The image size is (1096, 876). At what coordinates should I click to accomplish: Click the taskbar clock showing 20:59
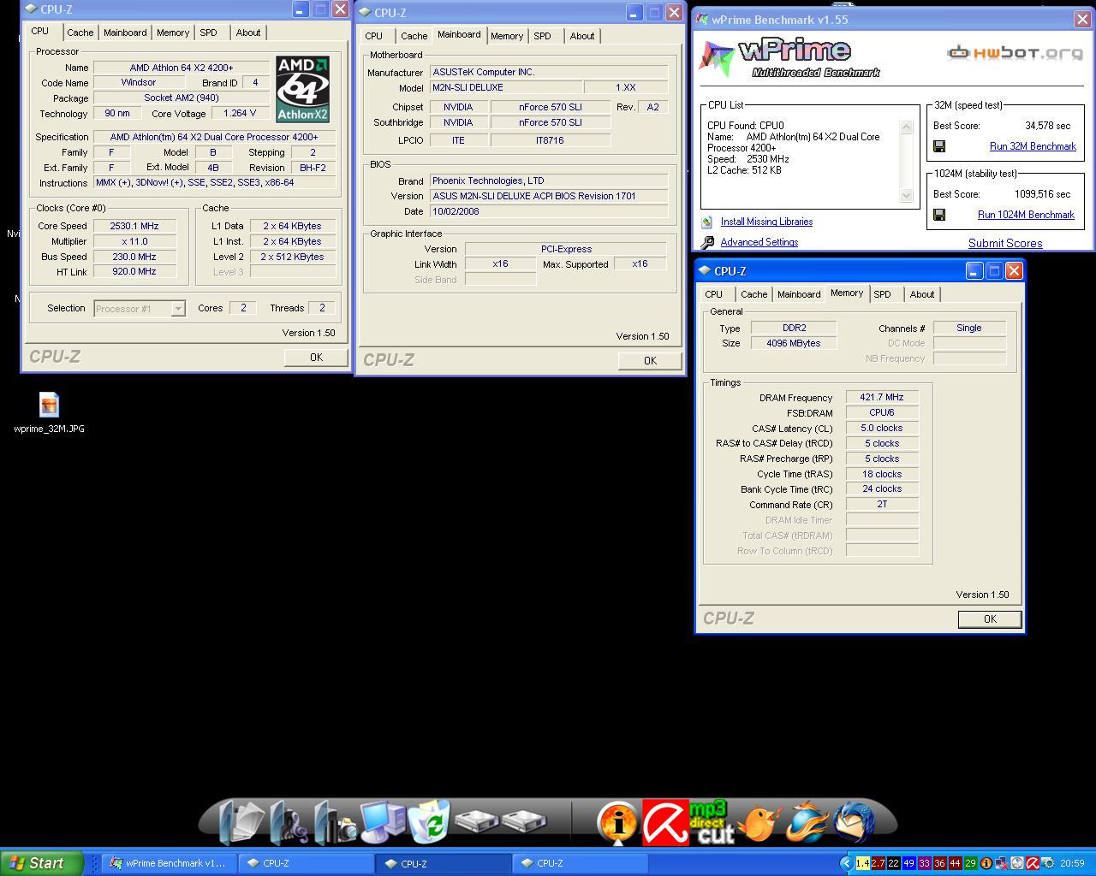[x=1072, y=863]
